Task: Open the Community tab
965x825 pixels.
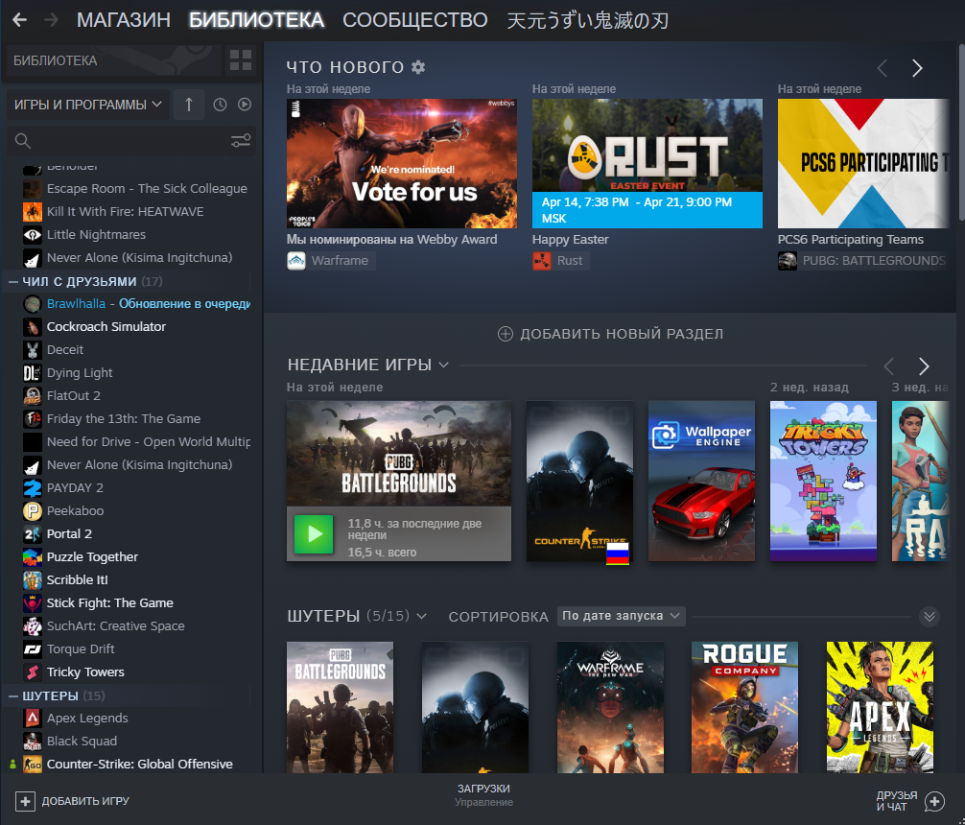Action: 414,20
